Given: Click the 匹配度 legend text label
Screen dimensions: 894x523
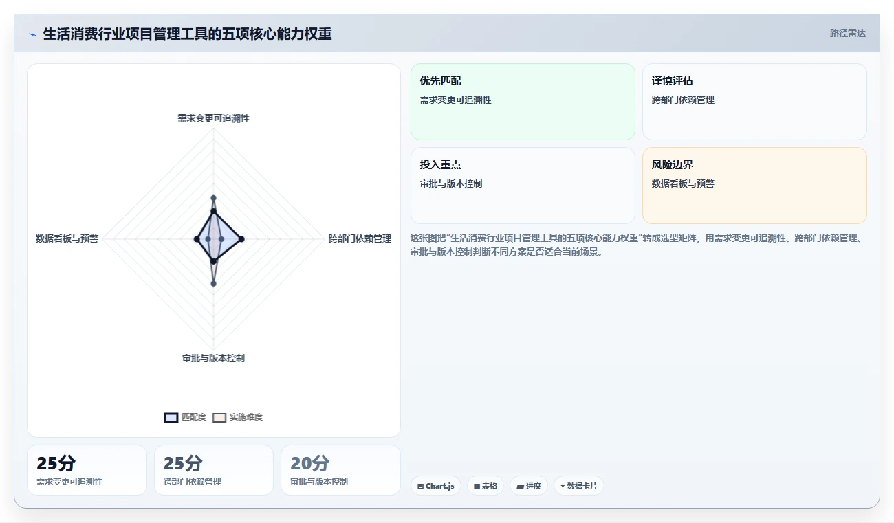Looking at the screenshot, I should (194, 417).
